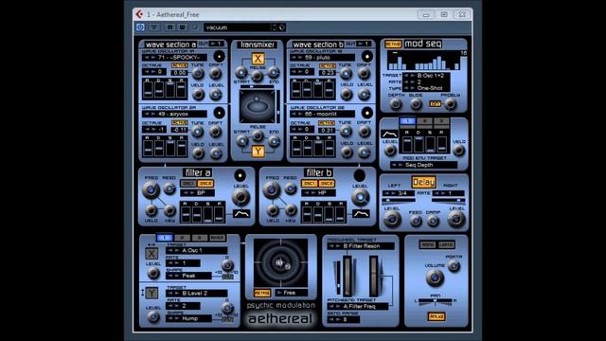Viewport: 606px width, 341px height.
Task: Click the delay left level slider
Action: click(398, 200)
